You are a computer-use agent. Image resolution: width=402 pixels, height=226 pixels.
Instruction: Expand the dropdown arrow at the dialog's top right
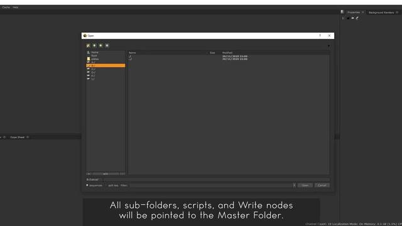pyautogui.click(x=329, y=46)
